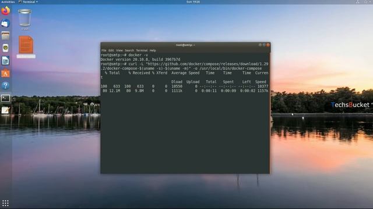Open the Terminal menu in terminal menubar
The width and height of the screenshot is (373, 209).
(142, 51)
